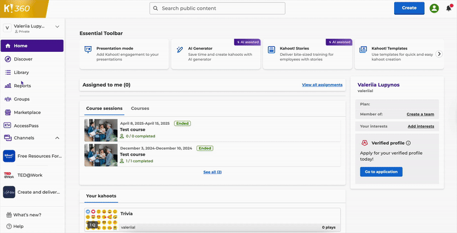The image size is (457, 233).
Task: Expand the Valeriia Lupynos workspace dropdown
Action: [57, 27]
